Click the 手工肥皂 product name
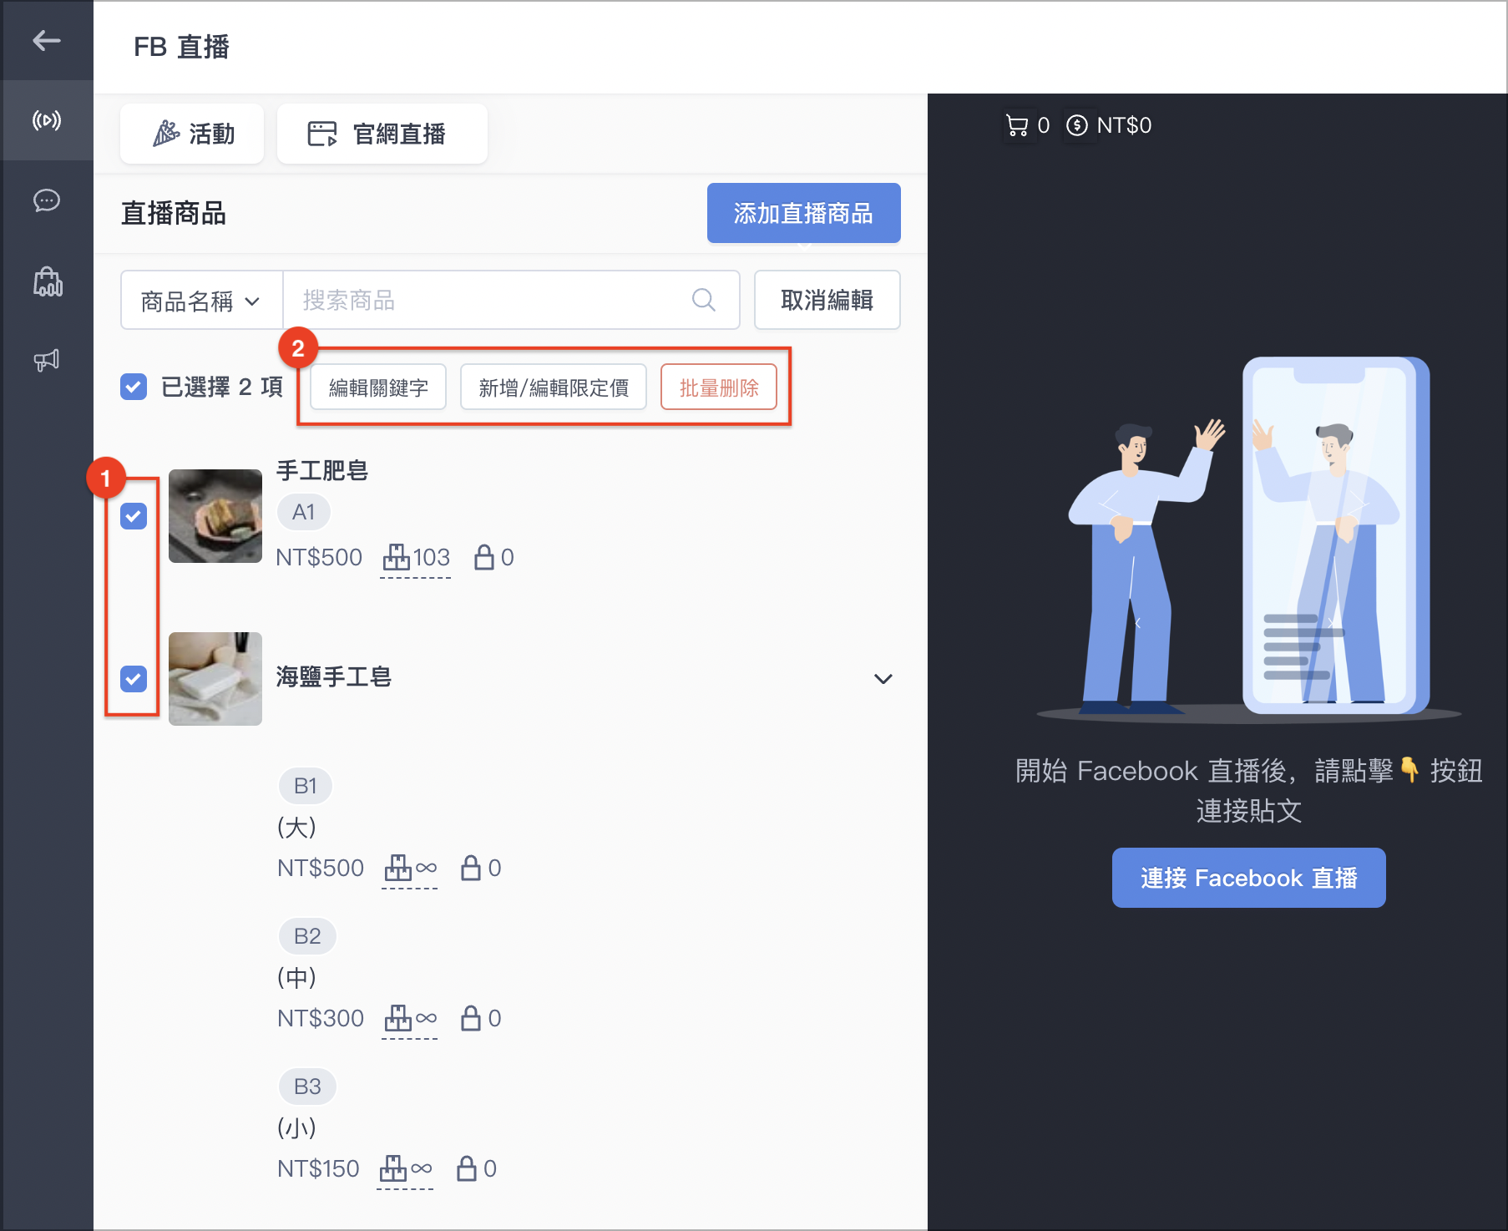 coord(322,470)
